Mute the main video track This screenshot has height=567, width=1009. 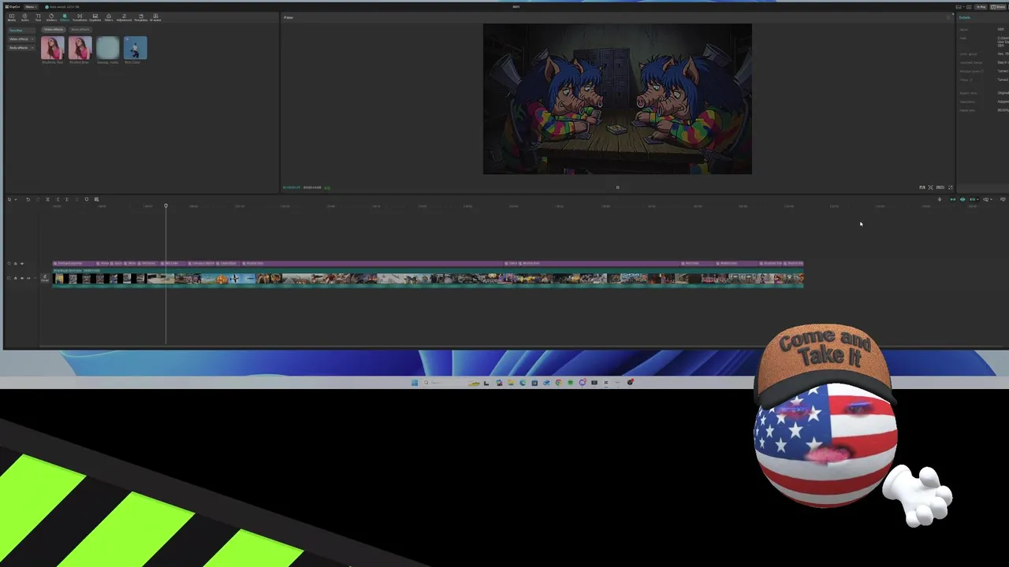click(28, 278)
